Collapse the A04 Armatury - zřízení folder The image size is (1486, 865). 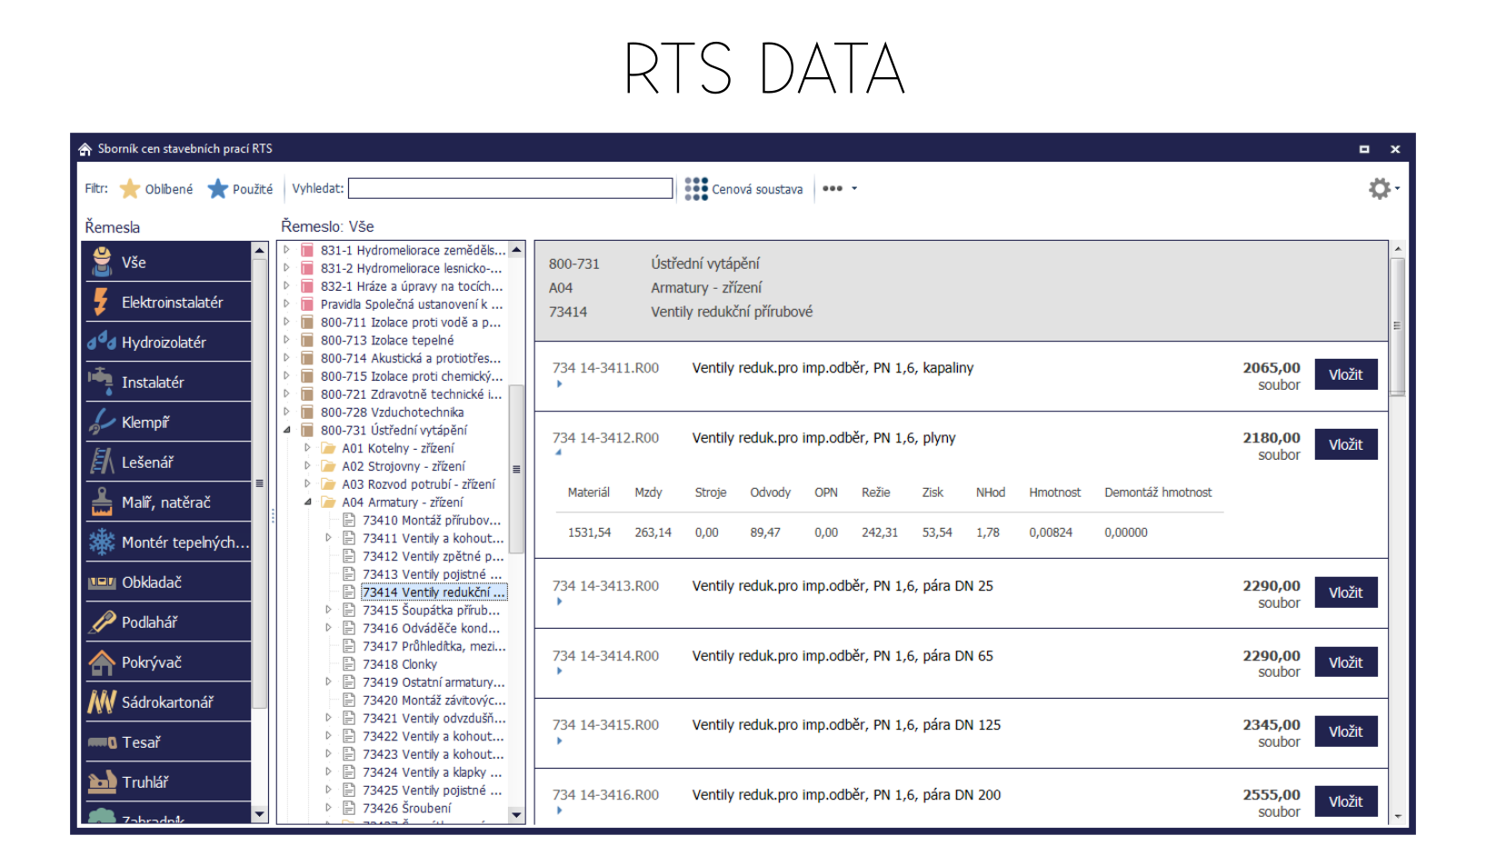[x=307, y=502]
